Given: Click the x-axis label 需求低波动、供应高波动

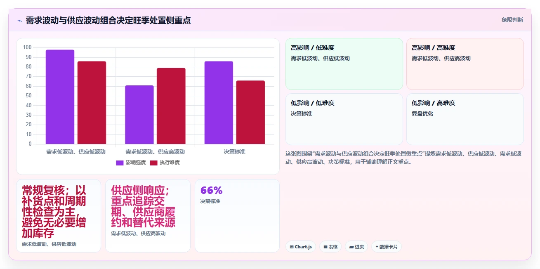Looking at the screenshot, I should tap(155, 151).
